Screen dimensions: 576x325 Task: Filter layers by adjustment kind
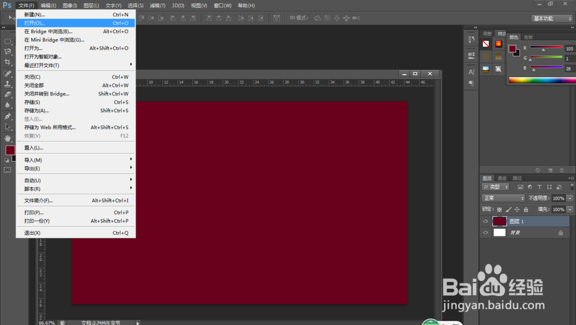click(530, 187)
